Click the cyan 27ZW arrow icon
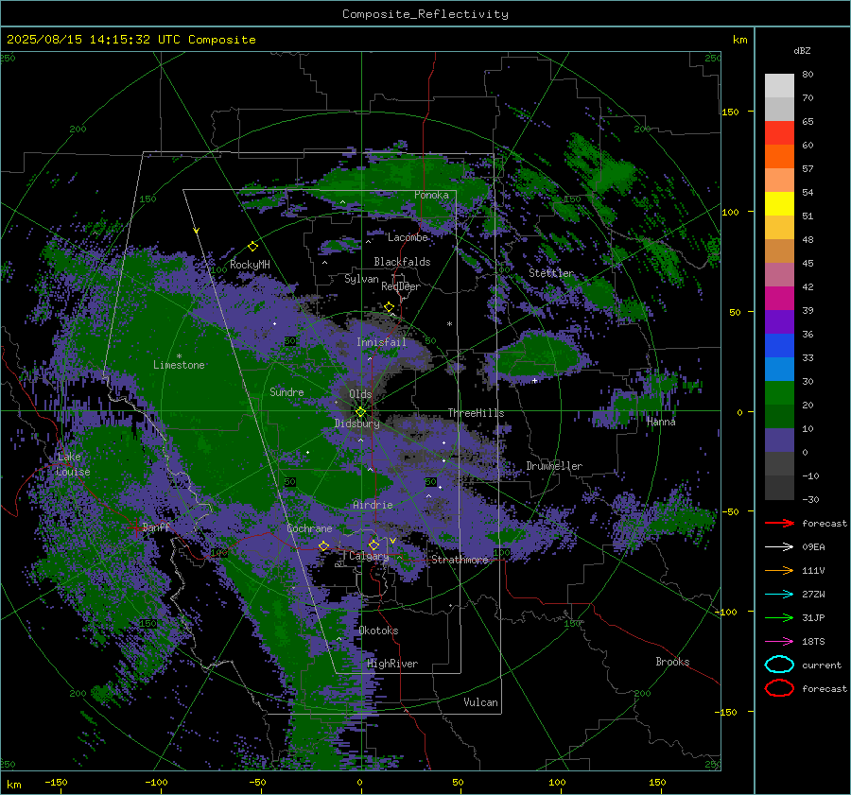Image resolution: width=851 pixels, height=795 pixels. (x=779, y=594)
